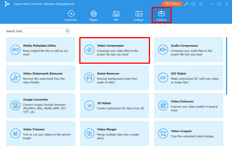Click the Video Watermark Remover droplet icon
232x146 pixels.
point(15,78)
